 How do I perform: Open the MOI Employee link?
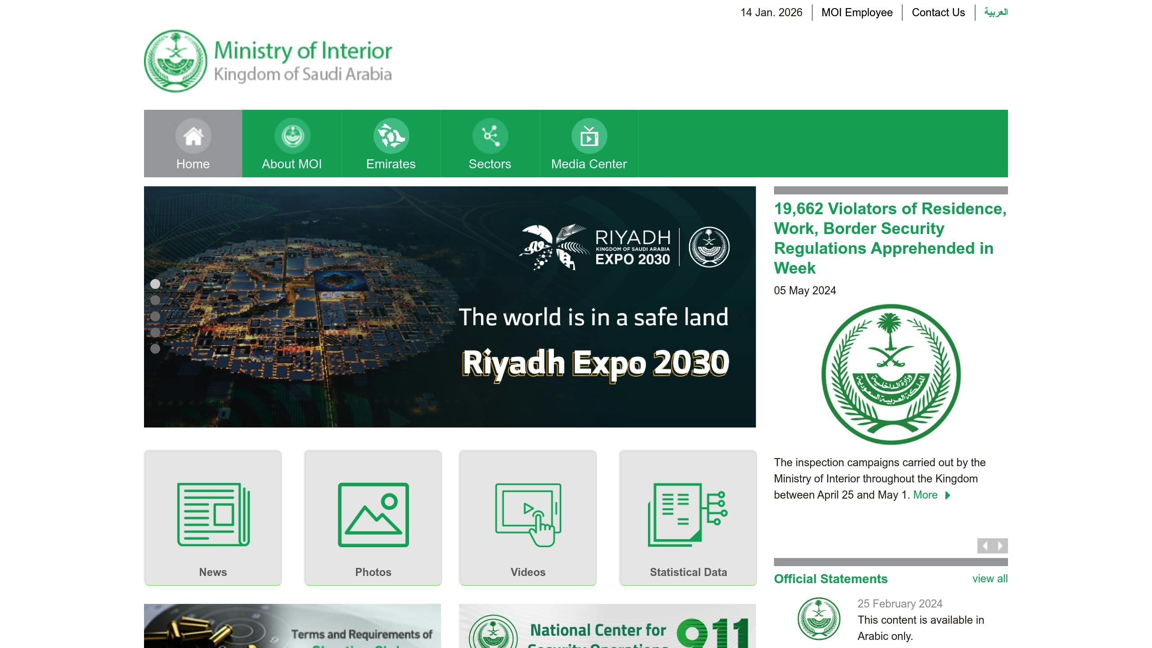pyautogui.click(x=857, y=13)
